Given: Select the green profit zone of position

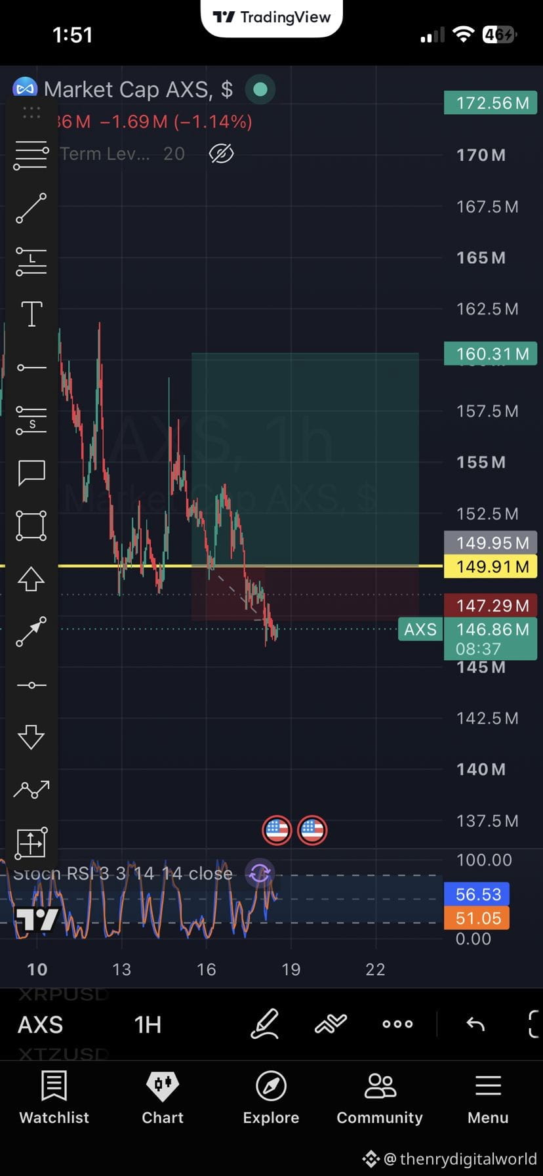Looking at the screenshot, I should 305,459.
